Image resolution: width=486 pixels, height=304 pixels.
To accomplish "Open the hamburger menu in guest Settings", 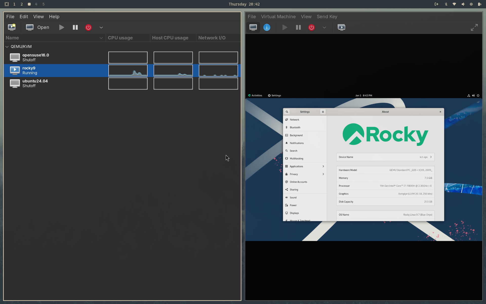I will 323,111.
